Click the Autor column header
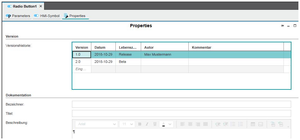The image size is (300, 140). (165, 47)
